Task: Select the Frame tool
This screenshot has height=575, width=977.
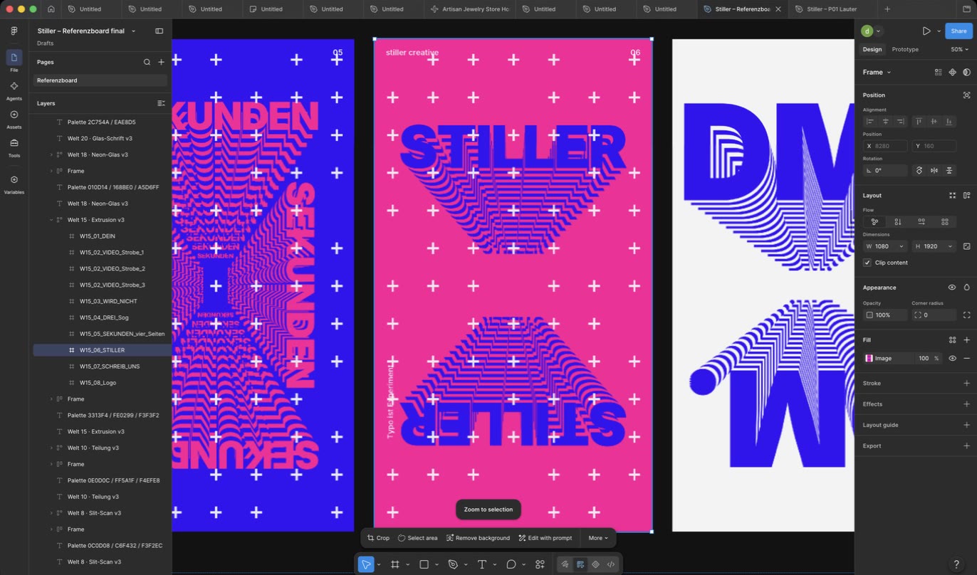Action: click(395, 564)
